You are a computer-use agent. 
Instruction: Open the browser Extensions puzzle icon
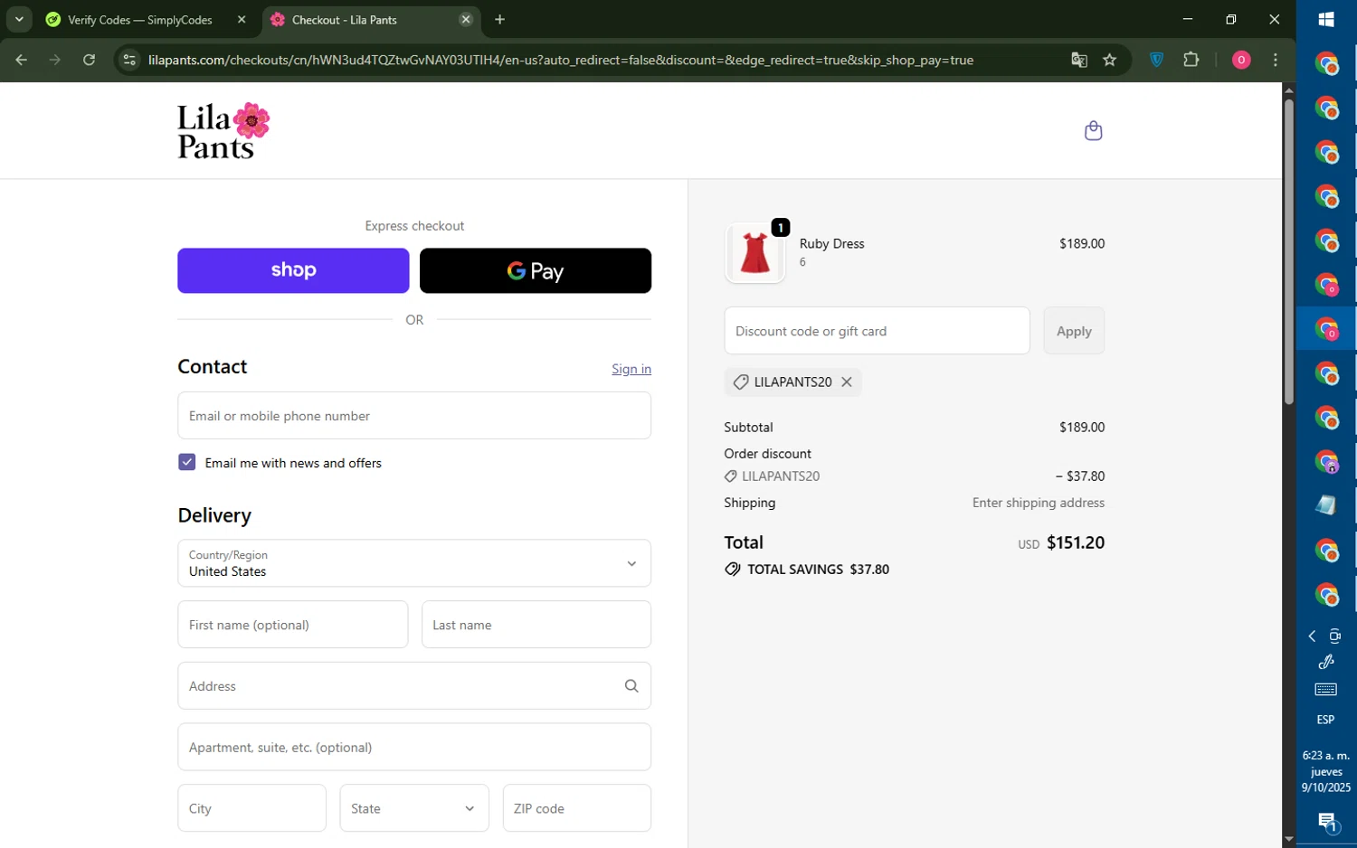point(1191,60)
